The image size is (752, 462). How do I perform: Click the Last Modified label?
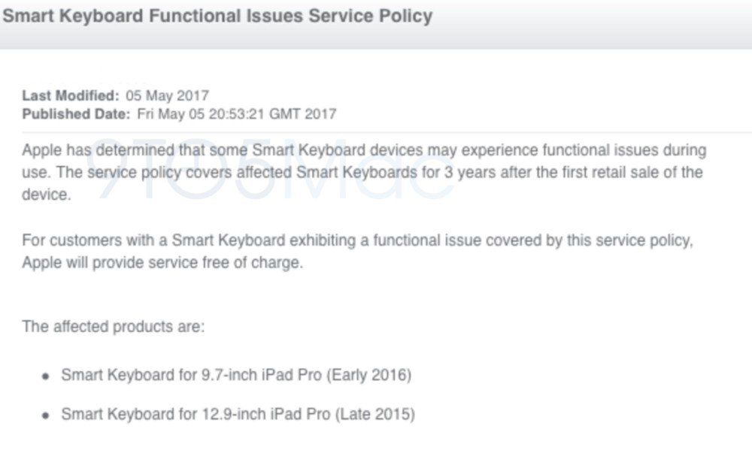(x=71, y=96)
